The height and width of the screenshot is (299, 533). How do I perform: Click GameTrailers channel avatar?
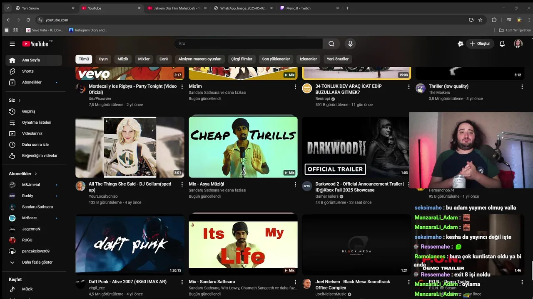pos(307,186)
